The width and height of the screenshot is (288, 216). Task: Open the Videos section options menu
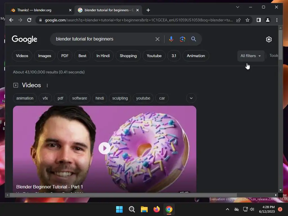(x=47, y=85)
